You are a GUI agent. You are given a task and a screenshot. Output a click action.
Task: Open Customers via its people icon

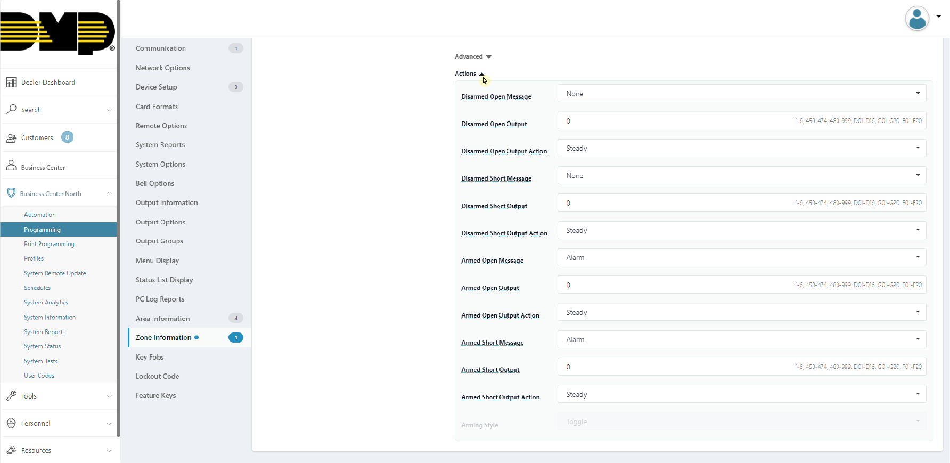point(11,138)
